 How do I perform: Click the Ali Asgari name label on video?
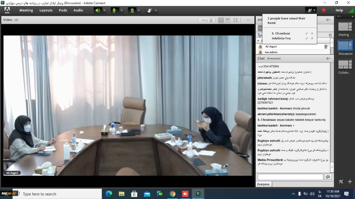pos(12,173)
